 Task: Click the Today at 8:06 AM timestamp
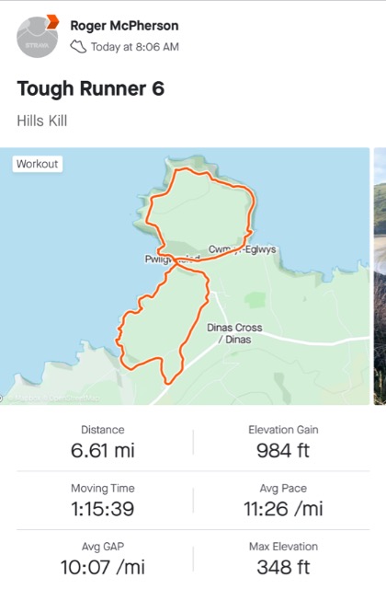135,47
